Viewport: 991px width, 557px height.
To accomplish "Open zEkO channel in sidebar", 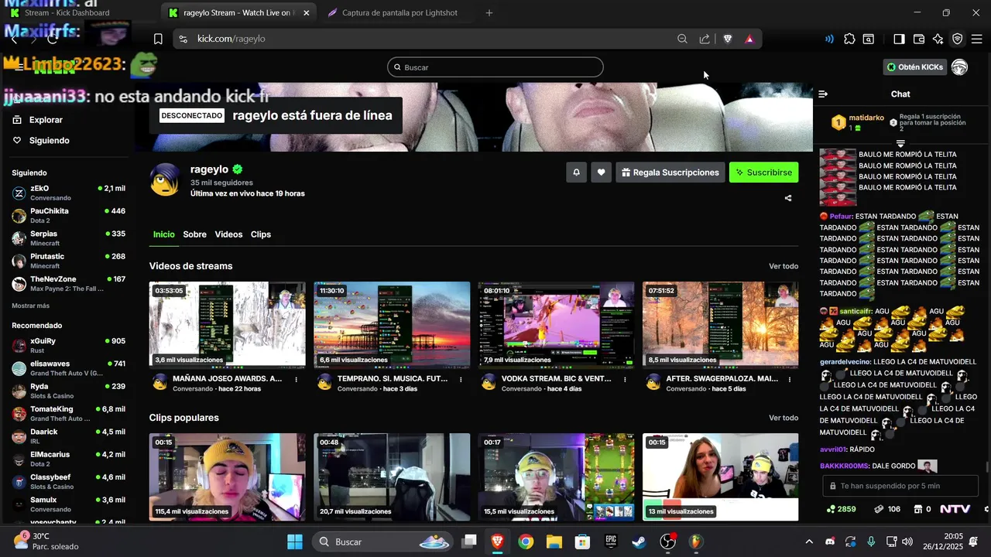I will coord(68,193).
